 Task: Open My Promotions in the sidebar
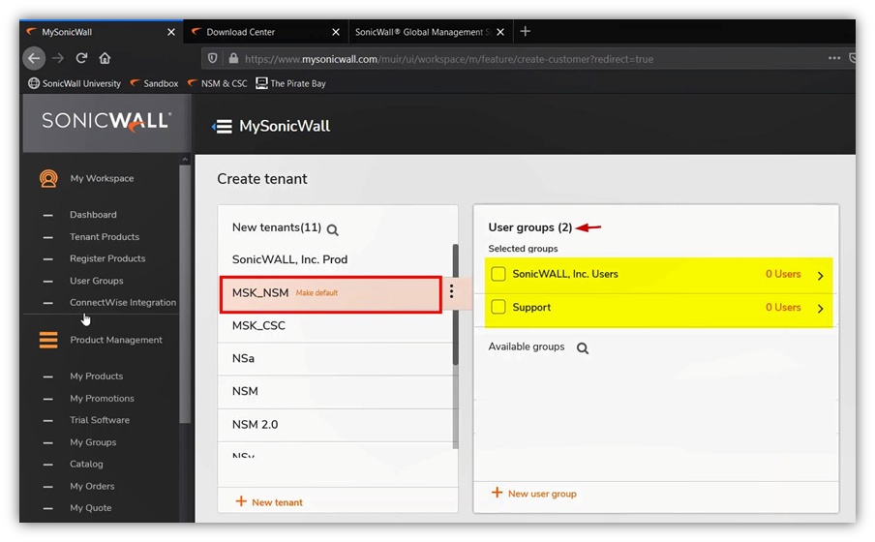pos(102,399)
